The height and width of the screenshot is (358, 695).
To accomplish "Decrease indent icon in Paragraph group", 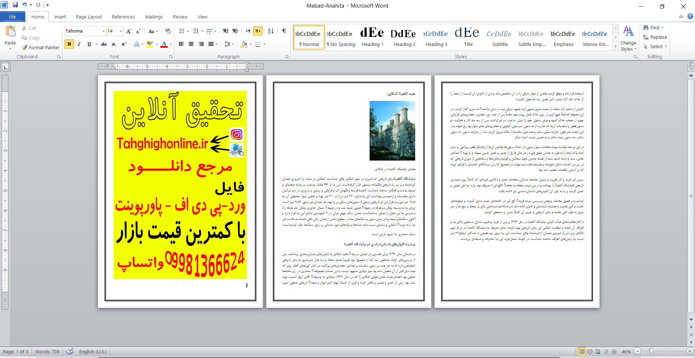I will point(226,31).
